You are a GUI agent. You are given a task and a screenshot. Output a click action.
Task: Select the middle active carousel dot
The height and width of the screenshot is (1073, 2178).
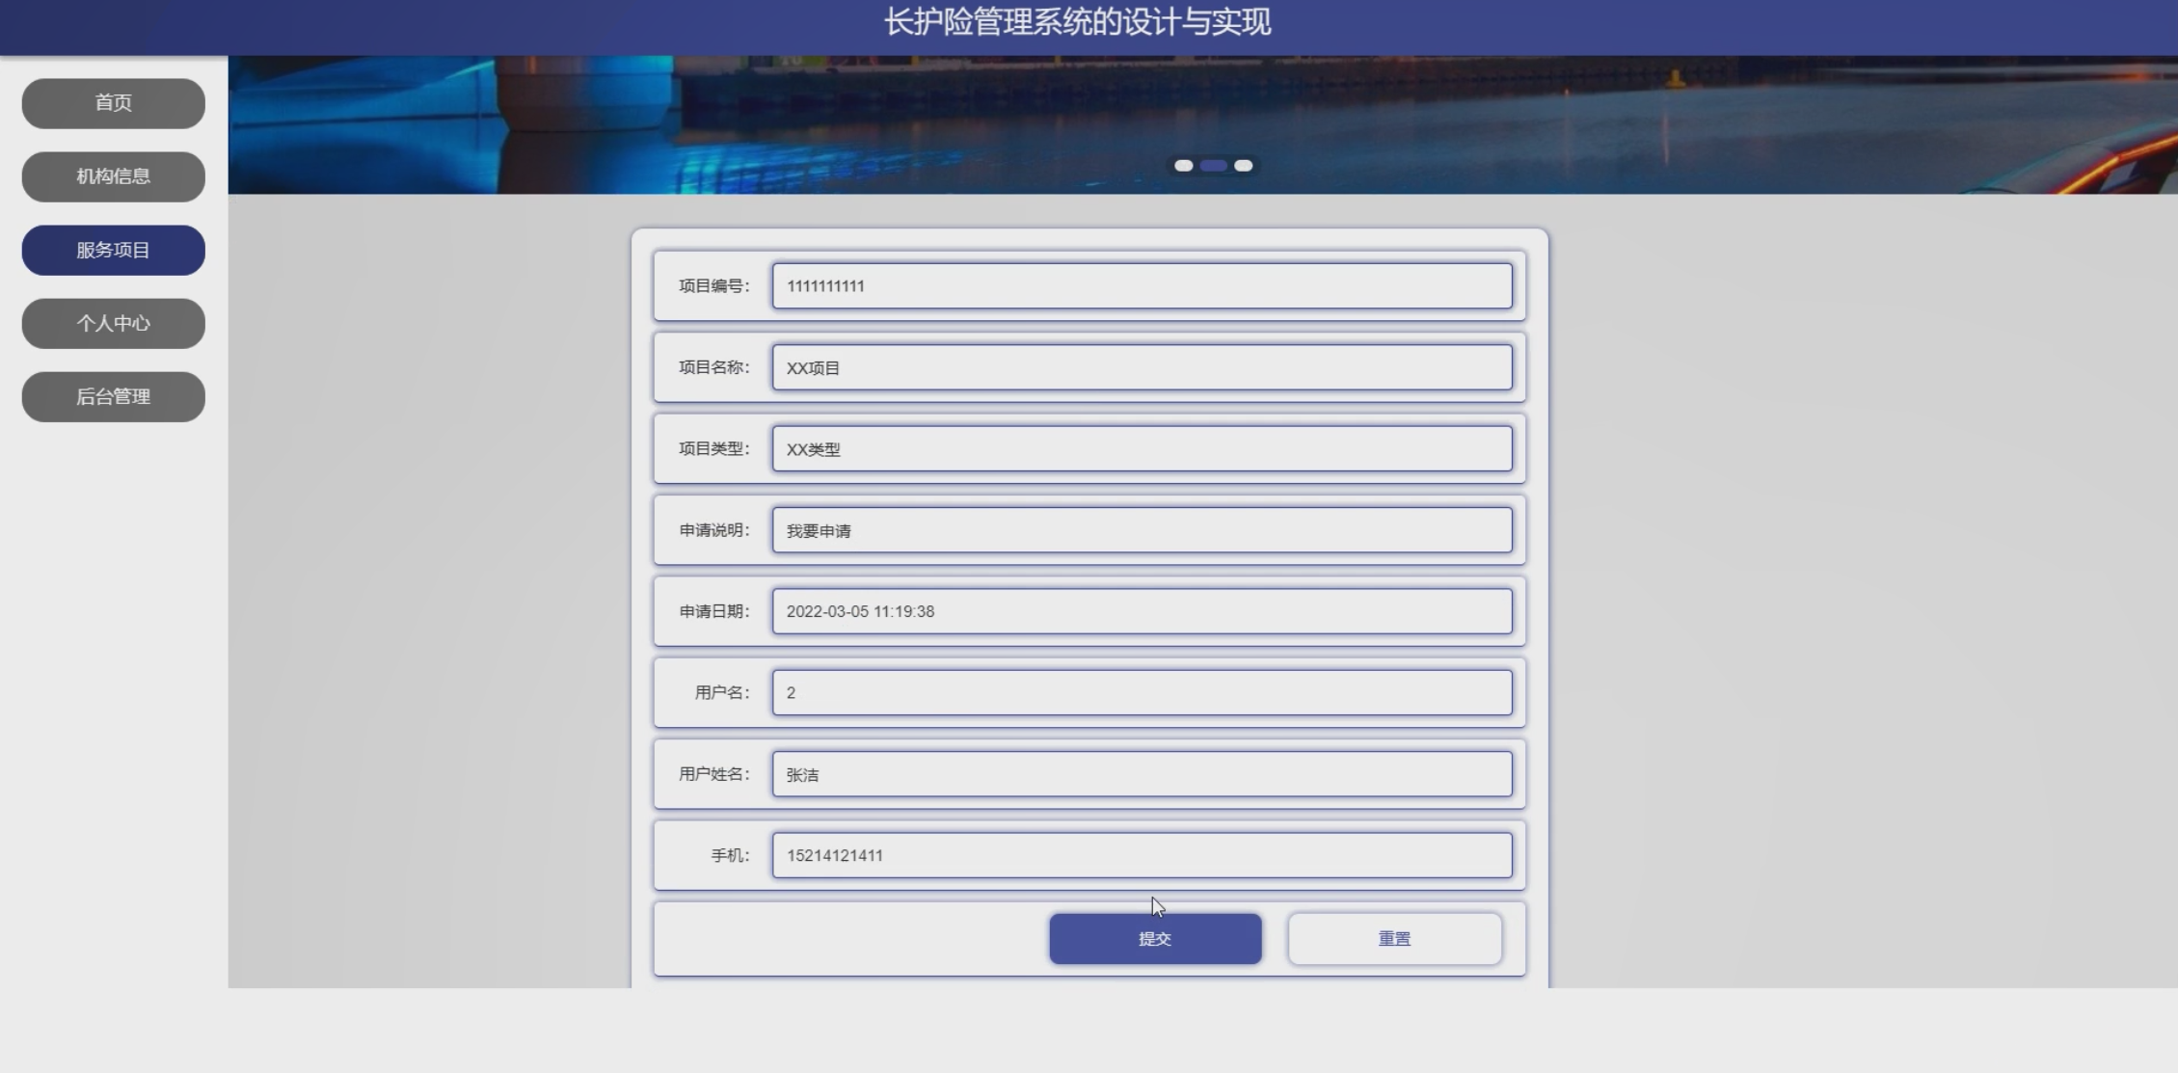point(1213,166)
